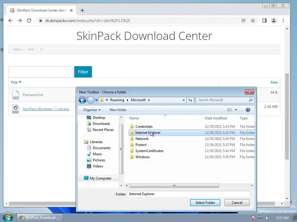Select the Windows folder
This screenshot has height=222, width=297.
point(142,157)
